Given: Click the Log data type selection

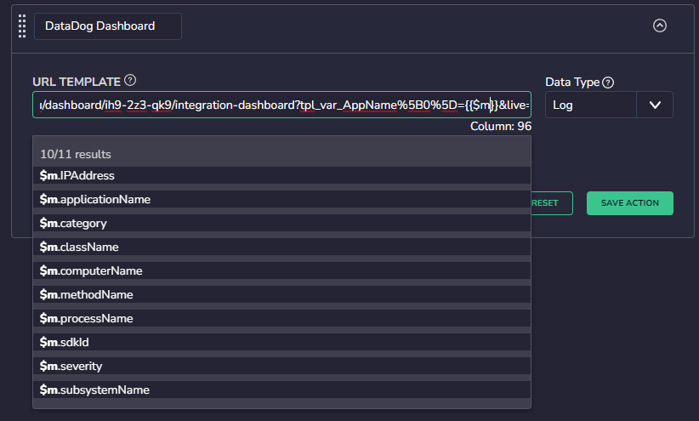Looking at the screenshot, I should click(591, 105).
